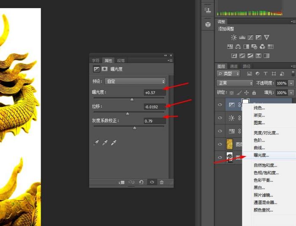Click the Color Balance scales icon
This screenshot has width=296, height=226.
[238, 47]
